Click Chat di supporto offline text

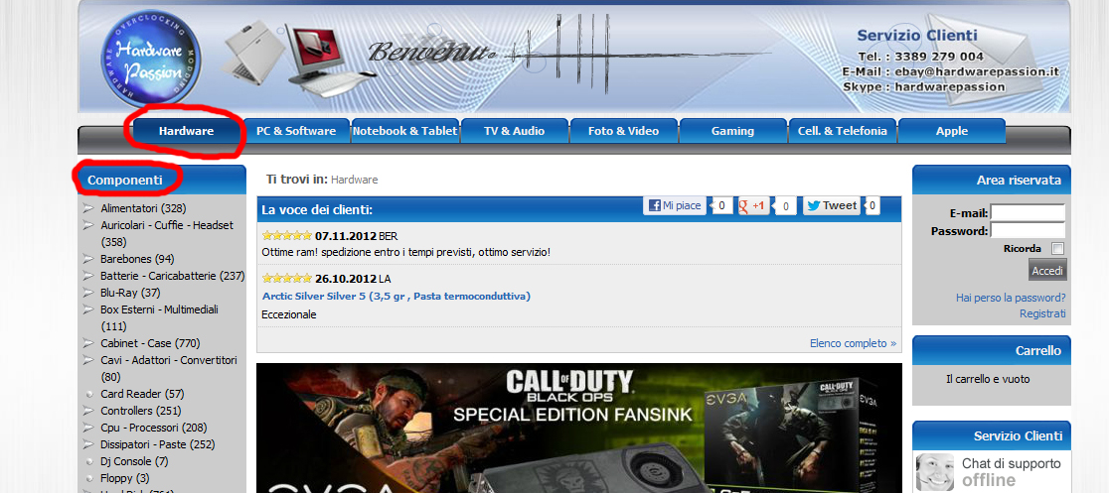1012,472
